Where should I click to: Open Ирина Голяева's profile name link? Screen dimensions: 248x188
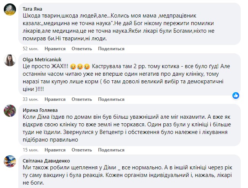tap(40, 110)
